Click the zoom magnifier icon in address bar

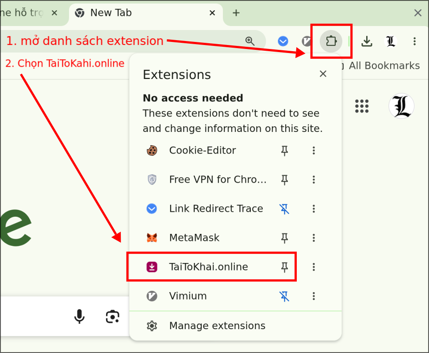click(x=250, y=41)
